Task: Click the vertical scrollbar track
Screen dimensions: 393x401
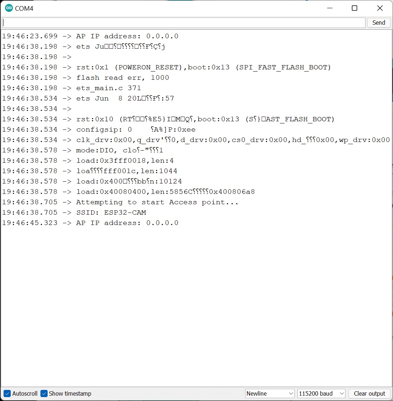Action: coord(390,215)
